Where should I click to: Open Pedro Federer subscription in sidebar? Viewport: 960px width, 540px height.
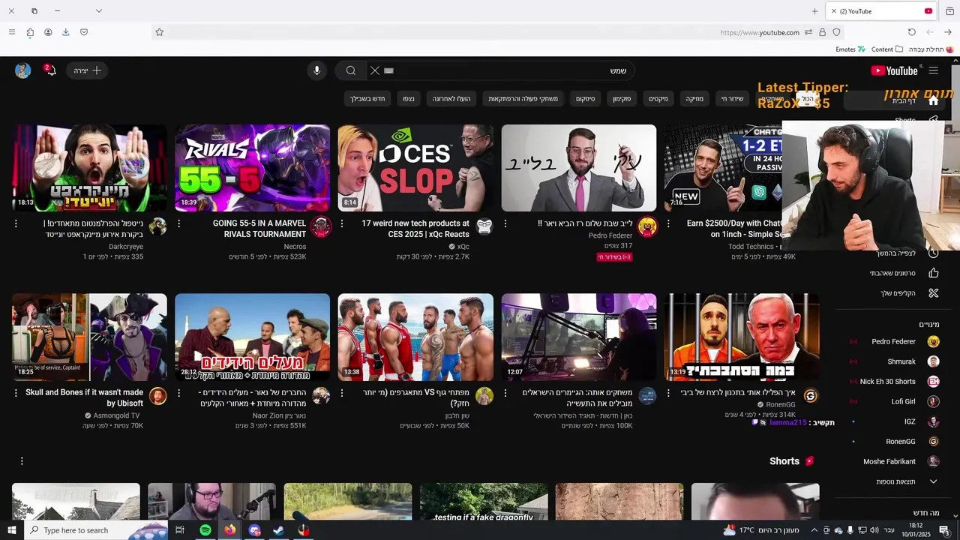click(892, 341)
